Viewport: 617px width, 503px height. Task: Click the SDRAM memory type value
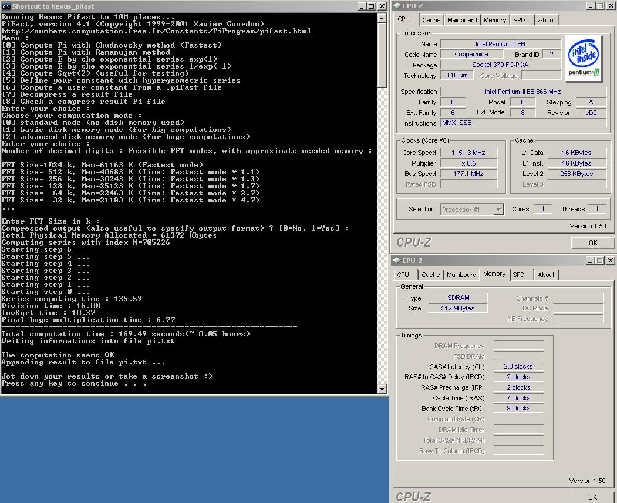458,298
